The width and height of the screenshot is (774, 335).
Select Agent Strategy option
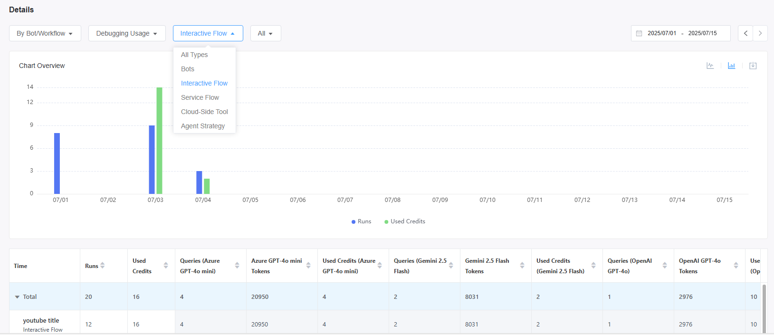[204, 126]
